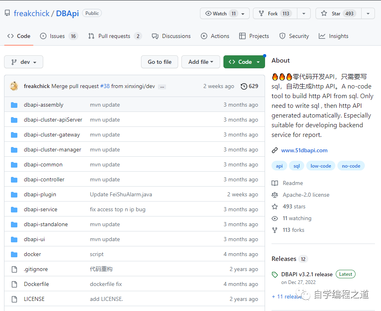Open the Pull requests tab
The width and height of the screenshot is (381, 311).
(x=114, y=36)
